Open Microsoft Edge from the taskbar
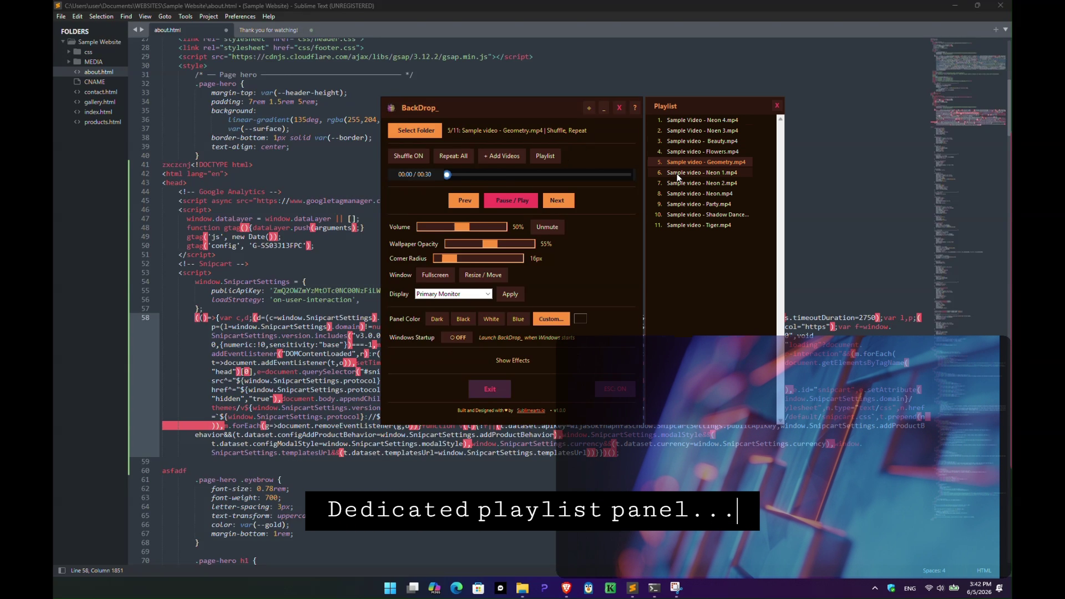Screen dimensions: 1065x599 click(x=457, y=588)
